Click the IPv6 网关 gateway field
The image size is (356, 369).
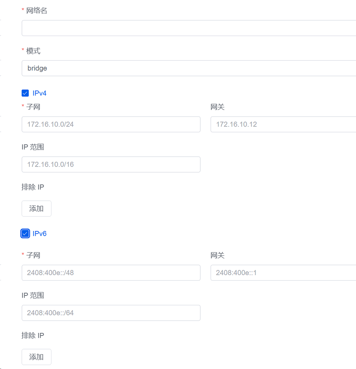(x=280, y=273)
